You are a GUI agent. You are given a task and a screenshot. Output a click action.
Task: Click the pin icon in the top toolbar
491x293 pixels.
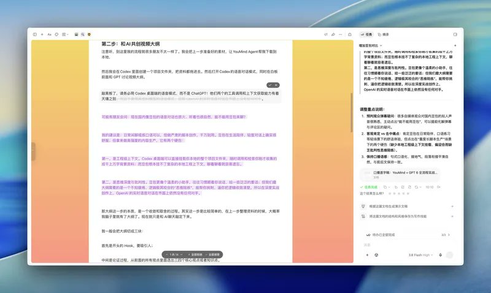tap(333, 34)
